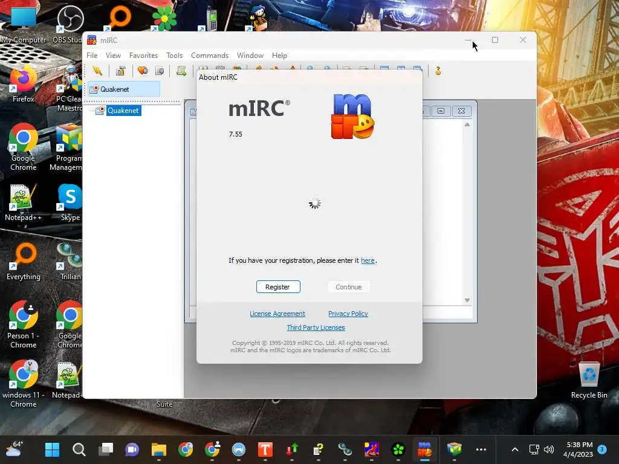Click the status window scroll-down arrow

467,300
